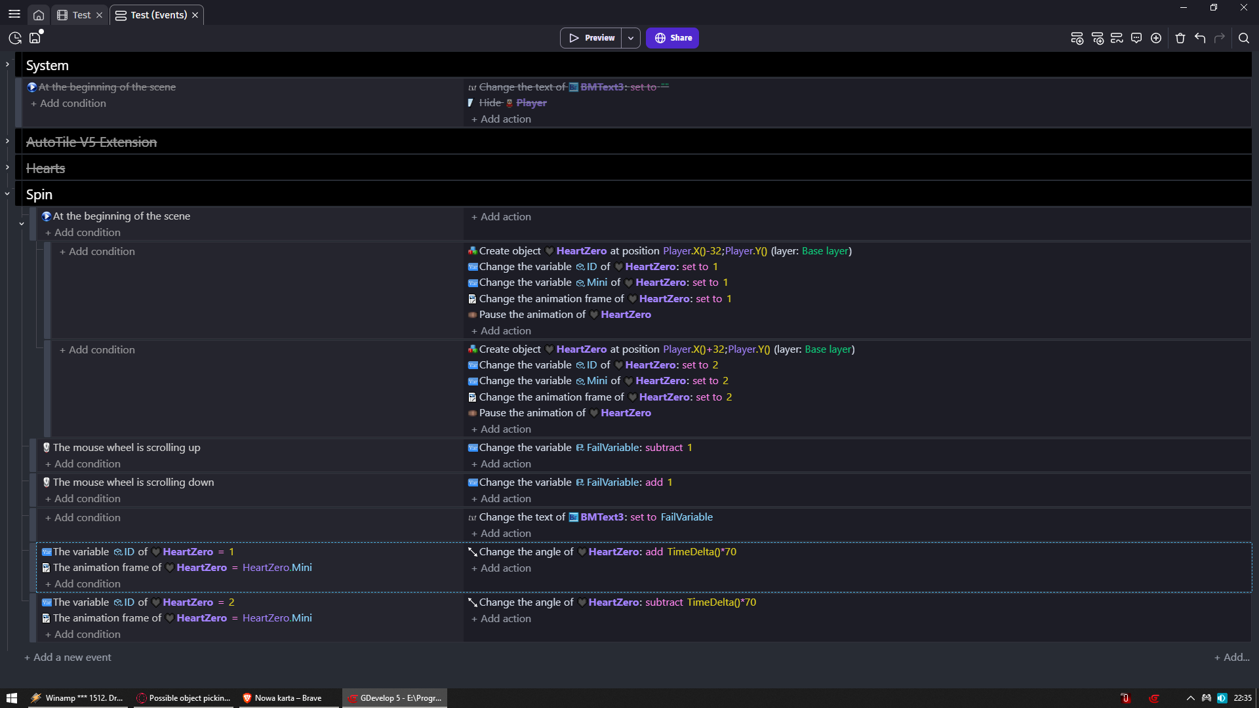Expand the System group
1259x708 pixels.
coord(7,64)
